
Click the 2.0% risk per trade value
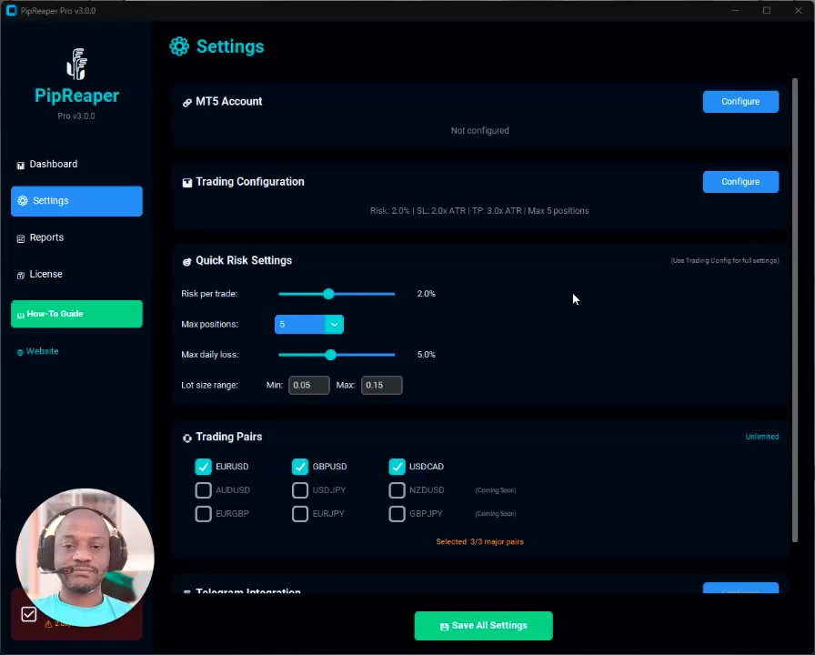(427, 294)
